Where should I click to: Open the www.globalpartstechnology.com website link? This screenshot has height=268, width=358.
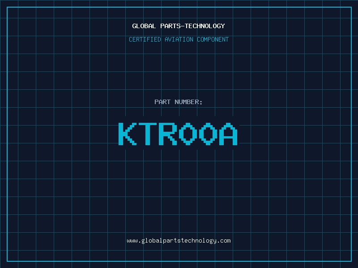pyautogui.click(x=179, y=241)
